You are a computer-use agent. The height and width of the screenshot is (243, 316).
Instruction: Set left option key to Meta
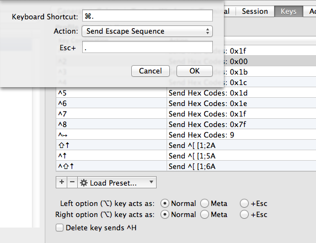pos(205,203)
